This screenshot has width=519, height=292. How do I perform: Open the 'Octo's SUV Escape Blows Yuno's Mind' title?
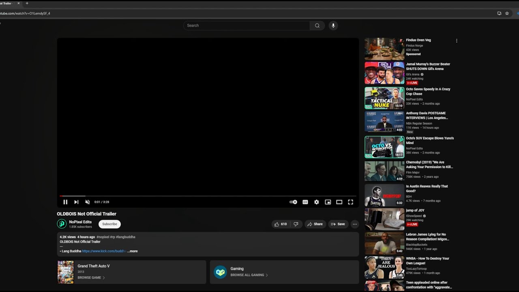[x=430, y=140]
